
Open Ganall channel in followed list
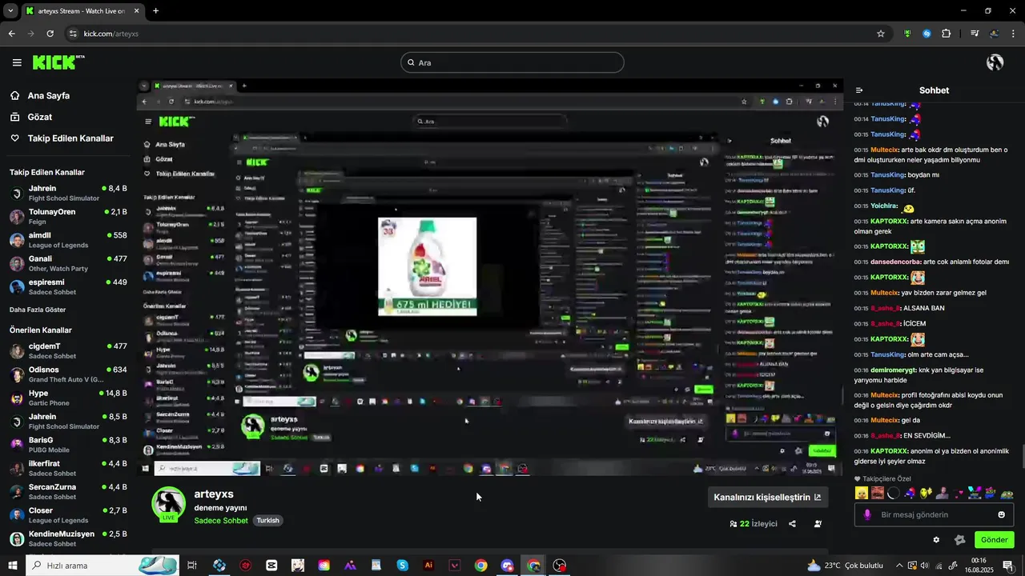(69, 263)
